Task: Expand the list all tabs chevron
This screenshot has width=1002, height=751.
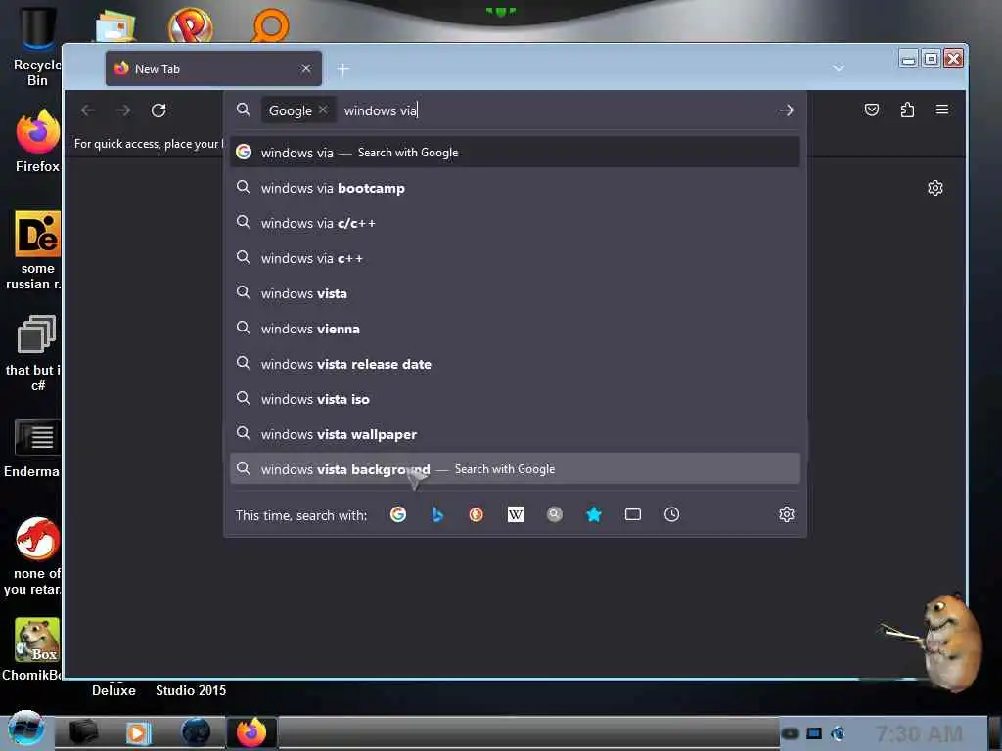Action: tap(839, 68)
